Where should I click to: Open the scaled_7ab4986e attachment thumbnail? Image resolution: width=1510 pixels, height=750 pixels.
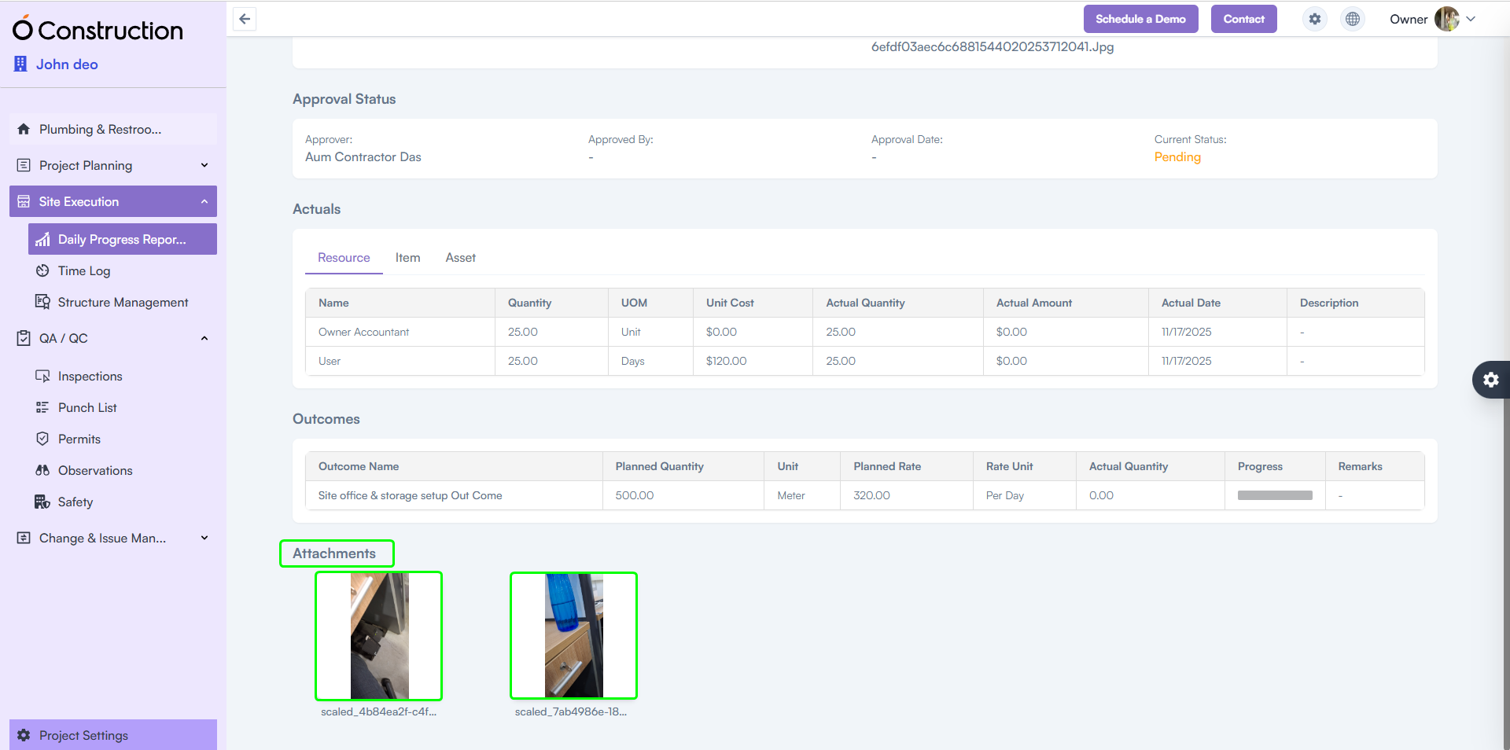pos(573,635)
